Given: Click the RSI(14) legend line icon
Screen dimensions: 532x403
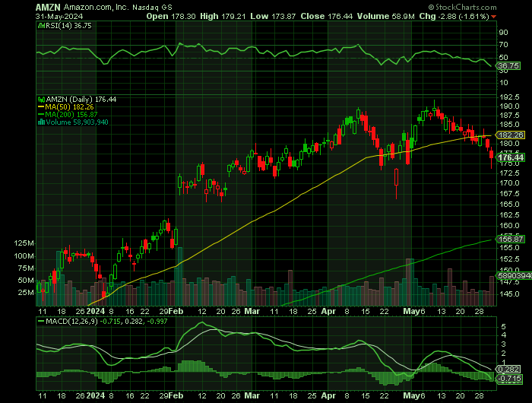Looking at the screenshot, I should pyautogui.click(x=41, y=26).
